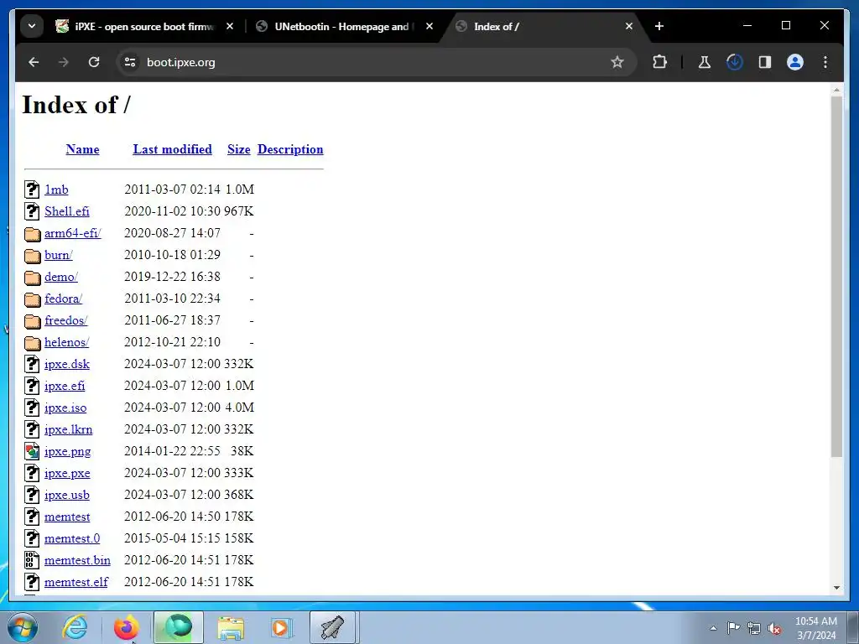Open the burn/ directory
859x644 pixels.
(59, 255)
